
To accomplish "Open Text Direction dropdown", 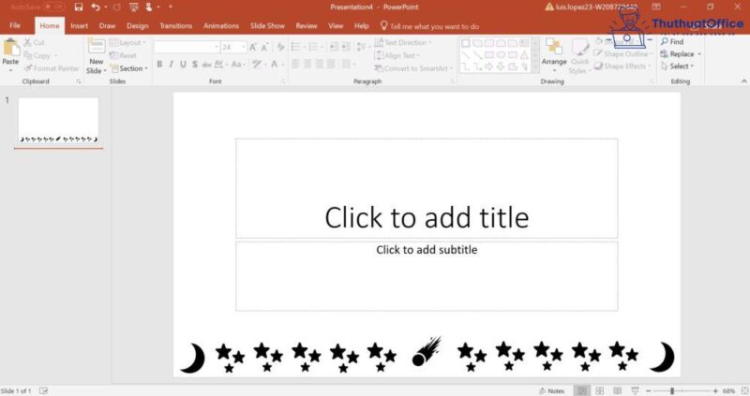I will tap(403, 42).
